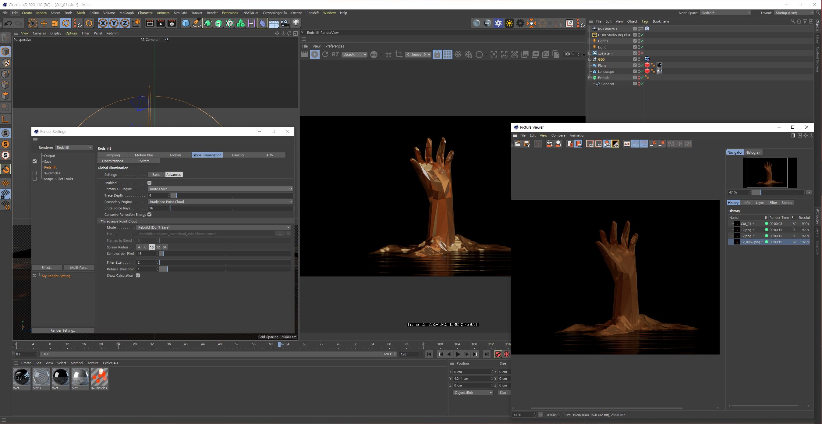Select the Move tool in toolbar
This screenshot has height=424, width=822.
click(44, 23)
